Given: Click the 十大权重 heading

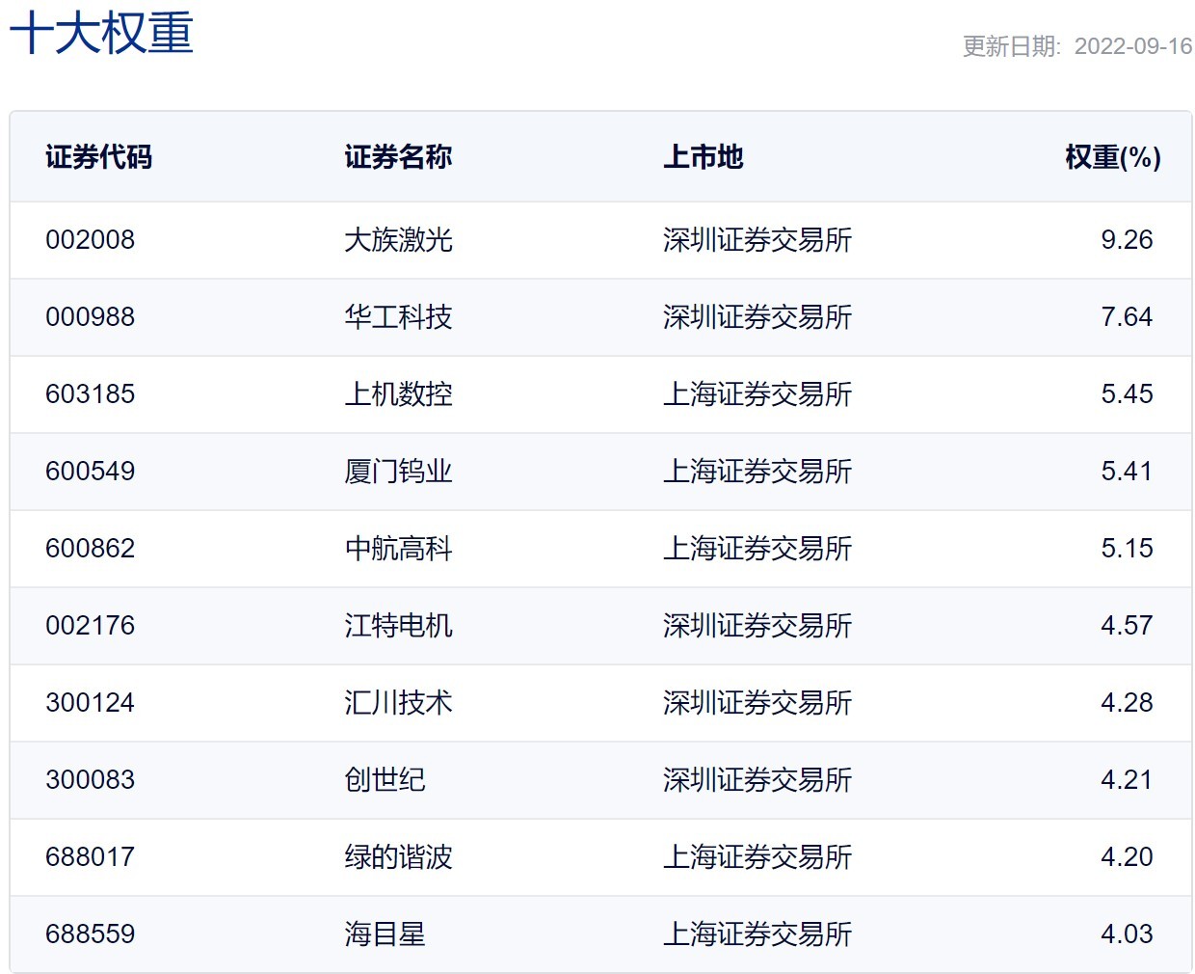Looking at the screenshot, I should pos(101,33).
